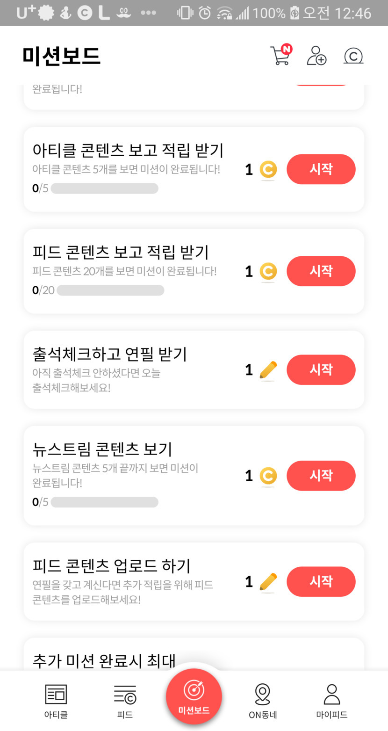The width and height of the screenshot is (388, 731).
Task: Start the 피드 콘텐츠 보고 적립 받기 mission
Action: 321,271
